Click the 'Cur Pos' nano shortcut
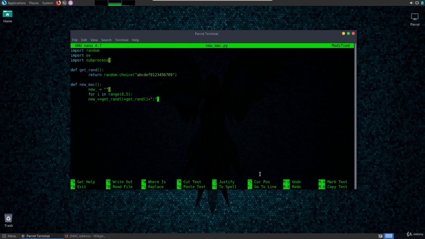This screenshot has width=425, height=239. tap(259, 182)
